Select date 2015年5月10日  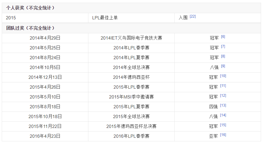45,97
